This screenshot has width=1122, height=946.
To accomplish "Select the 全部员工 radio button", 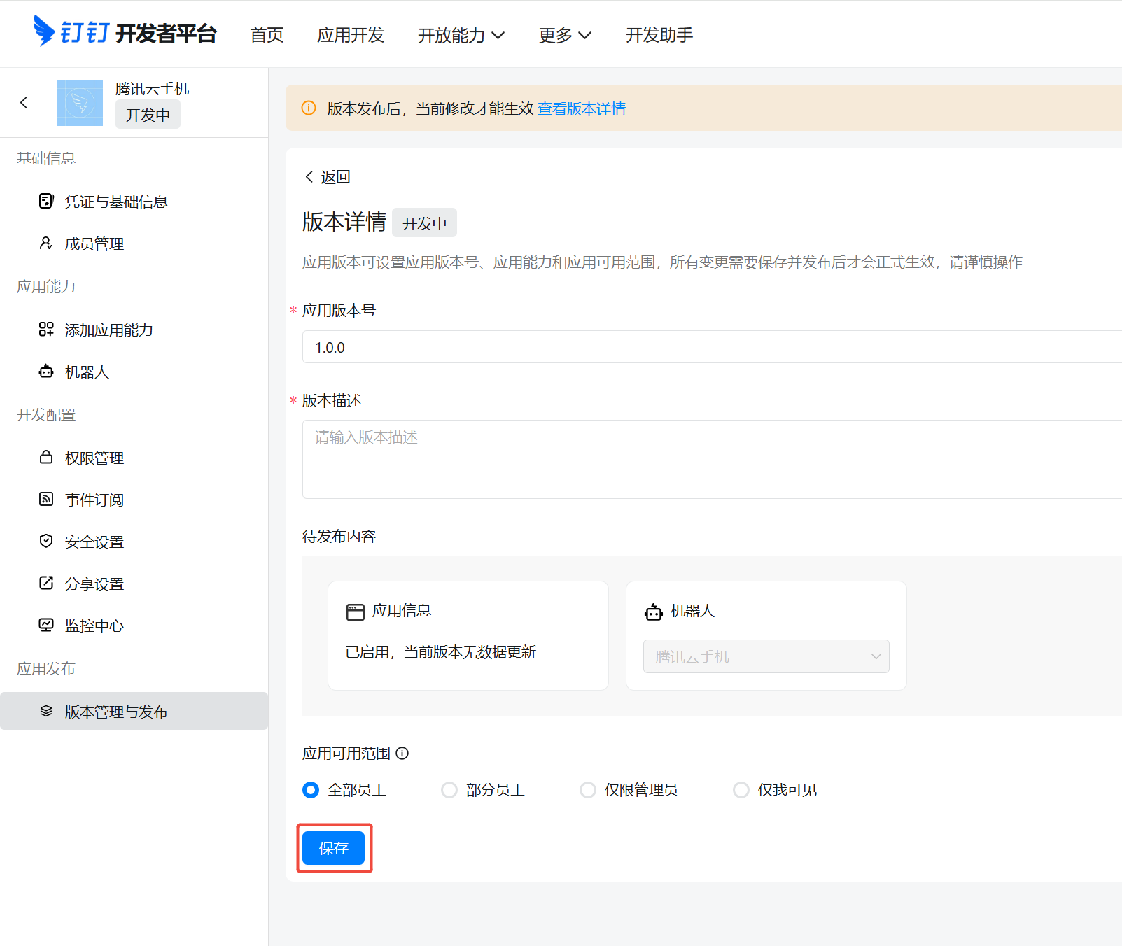I will pyautogui.click(x=311, y=790).
